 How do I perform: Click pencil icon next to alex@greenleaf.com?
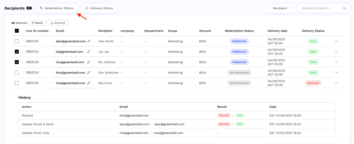(89, 41)
